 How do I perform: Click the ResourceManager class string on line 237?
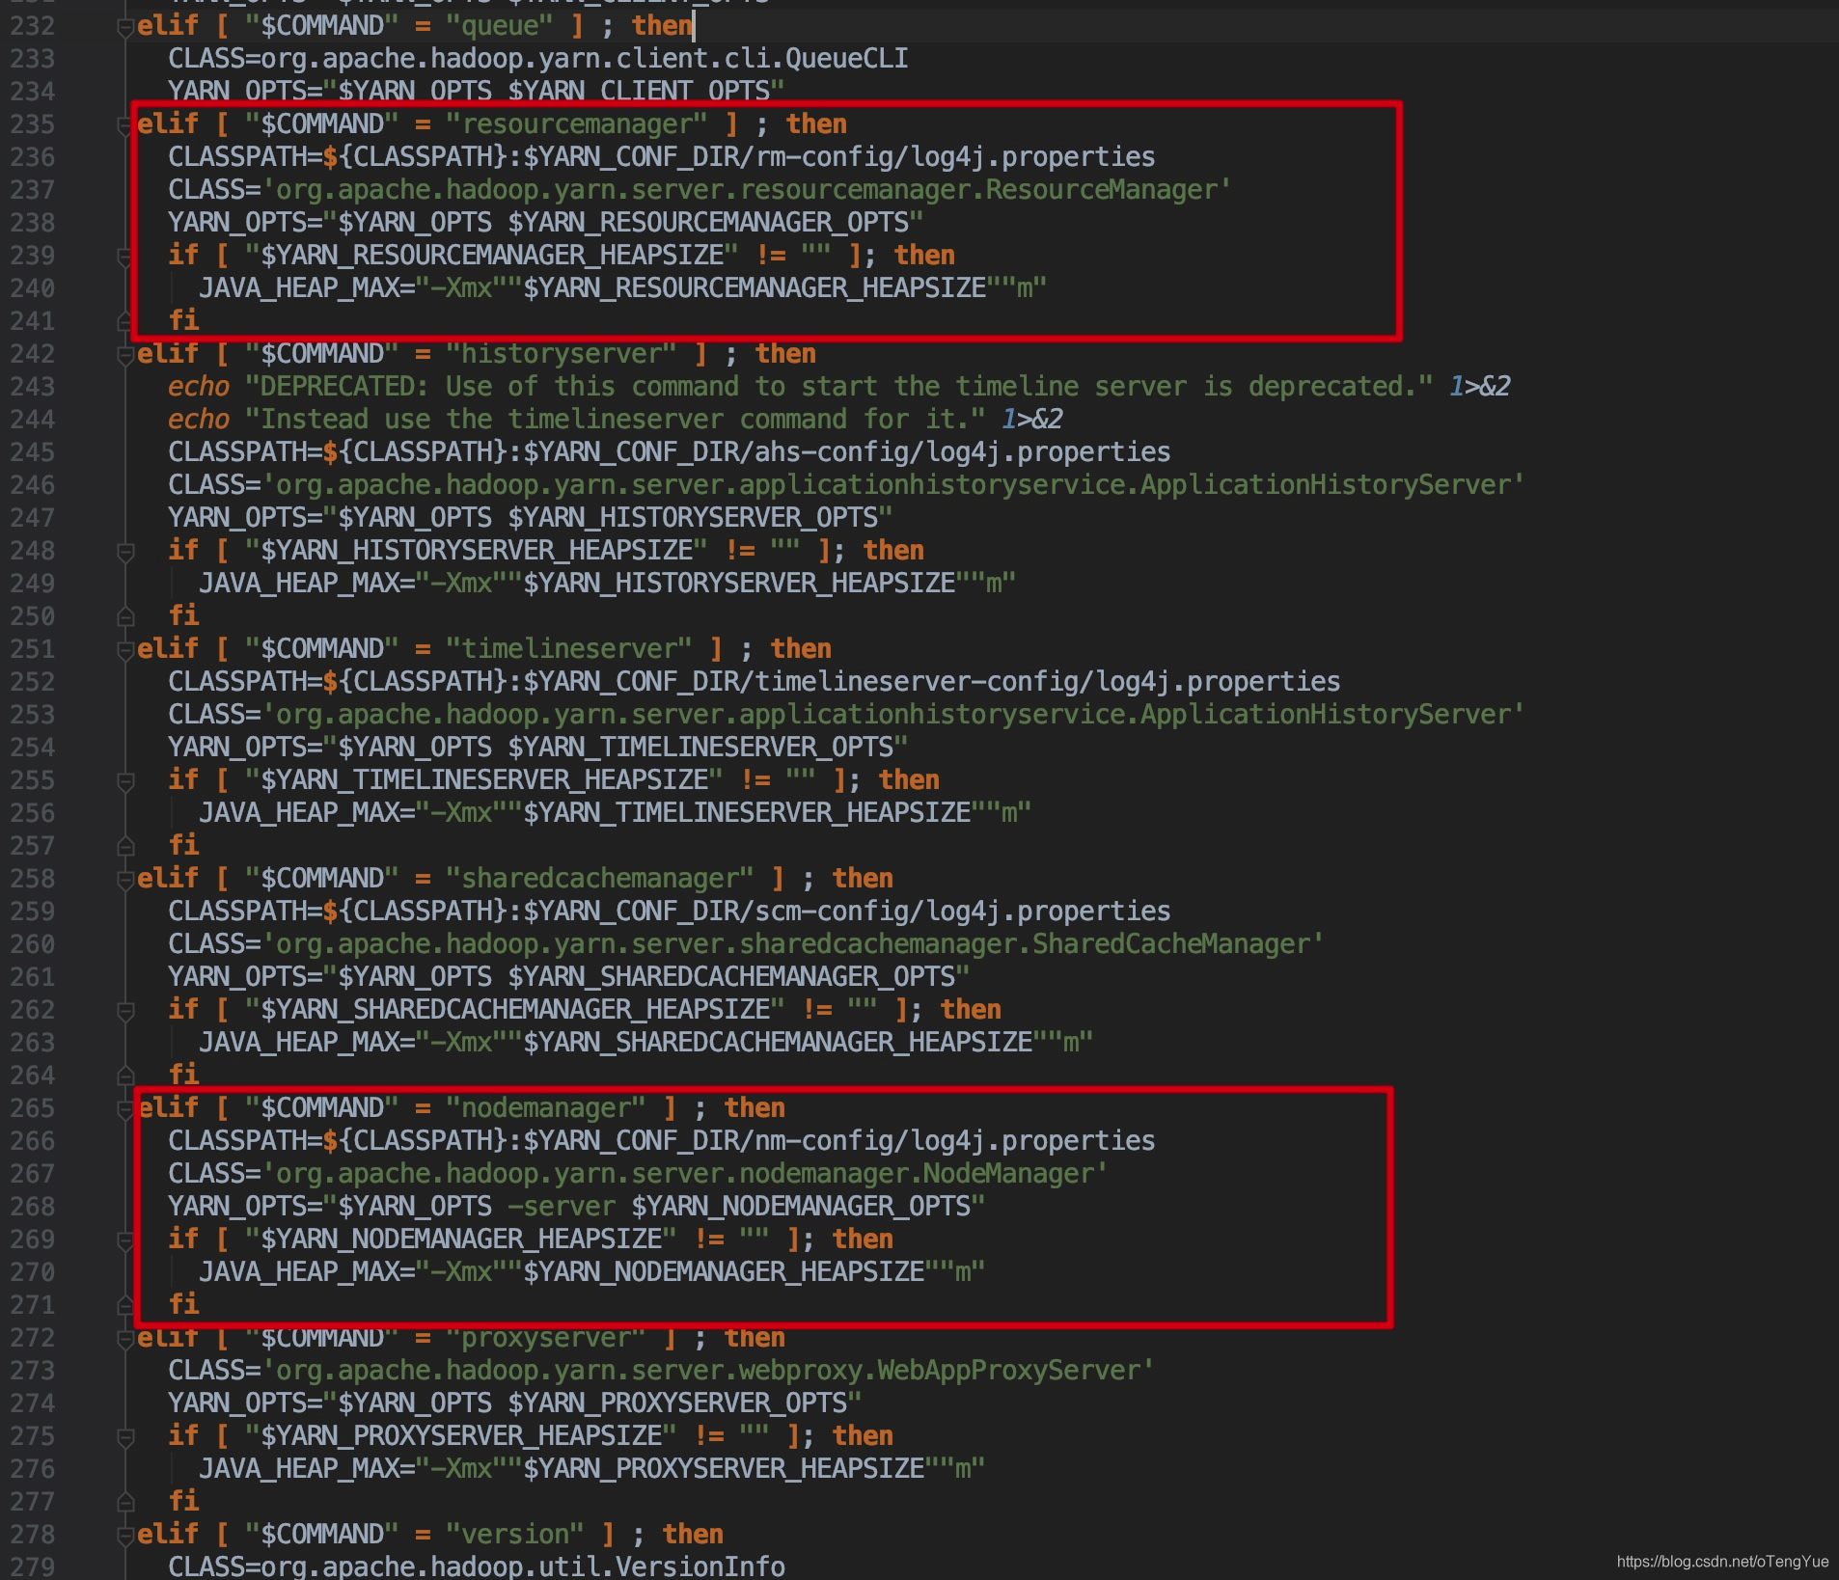(747, 190)
